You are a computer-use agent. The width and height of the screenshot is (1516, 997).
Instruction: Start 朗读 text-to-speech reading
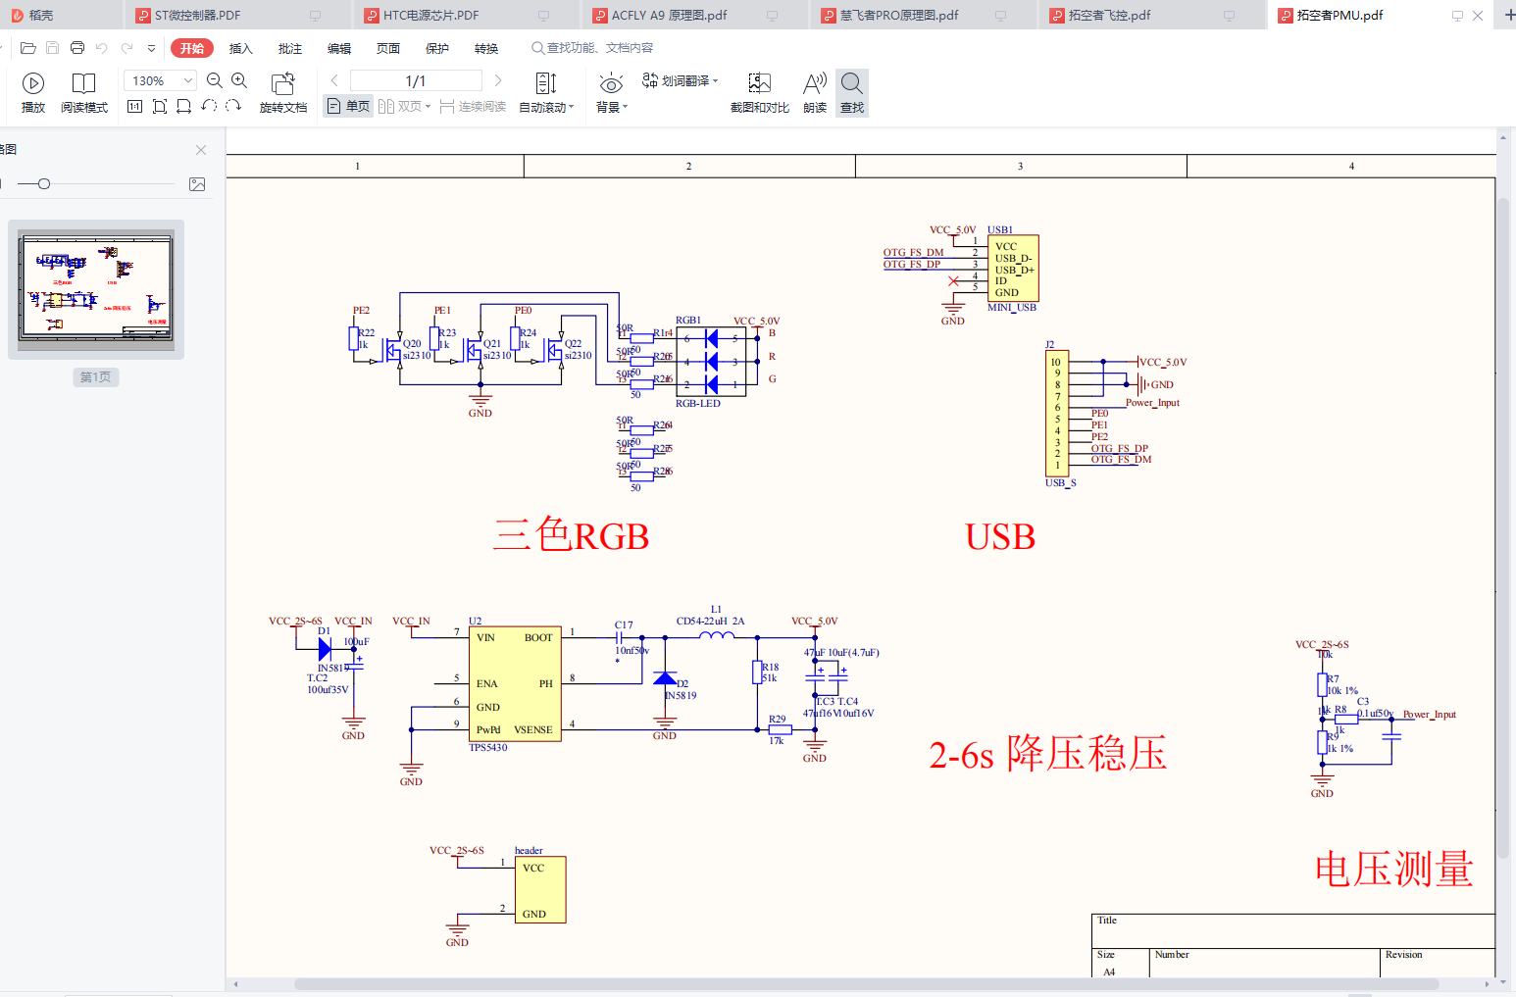coord(814,91)
